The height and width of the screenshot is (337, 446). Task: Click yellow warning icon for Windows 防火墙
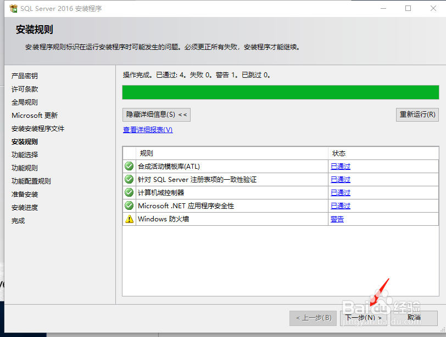coord(129,219)
